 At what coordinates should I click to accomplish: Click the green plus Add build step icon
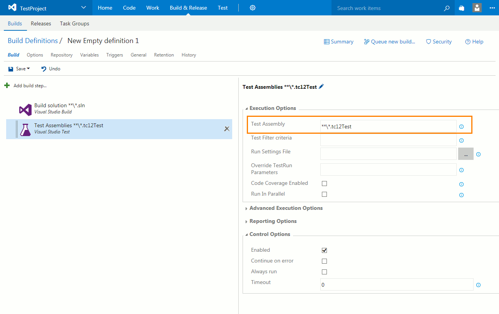pos(7,86)
